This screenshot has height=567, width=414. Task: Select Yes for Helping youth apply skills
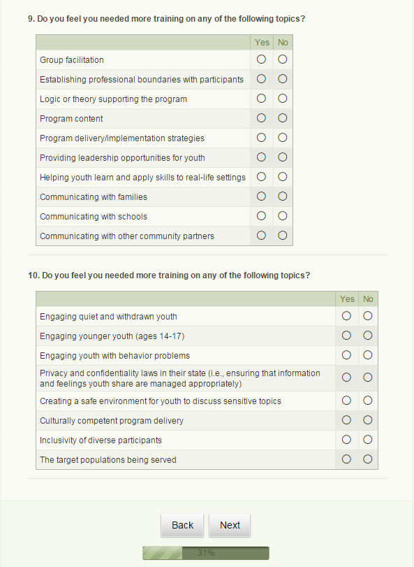[261, 176]
